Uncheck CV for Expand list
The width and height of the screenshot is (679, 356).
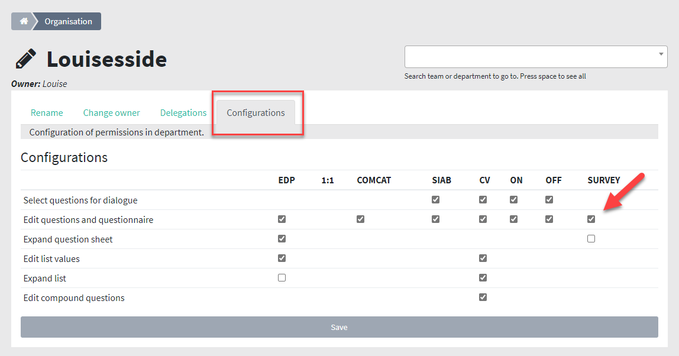(483, 277)
